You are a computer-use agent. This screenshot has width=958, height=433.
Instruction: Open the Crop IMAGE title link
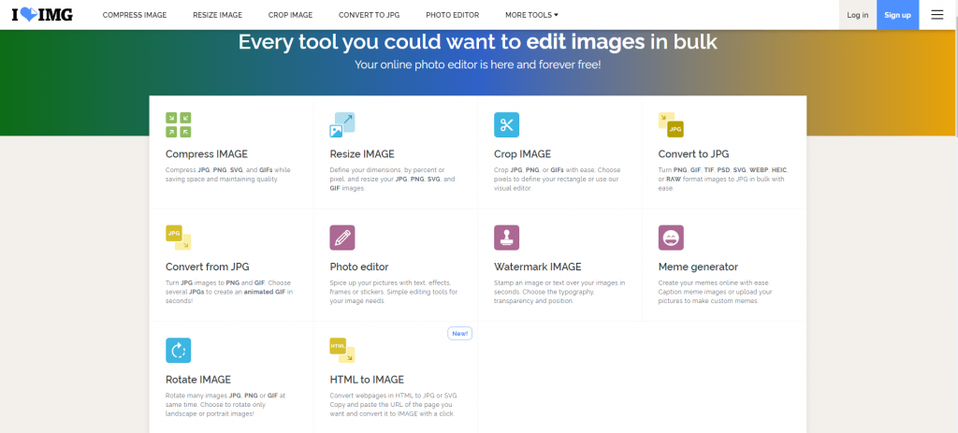522,154
